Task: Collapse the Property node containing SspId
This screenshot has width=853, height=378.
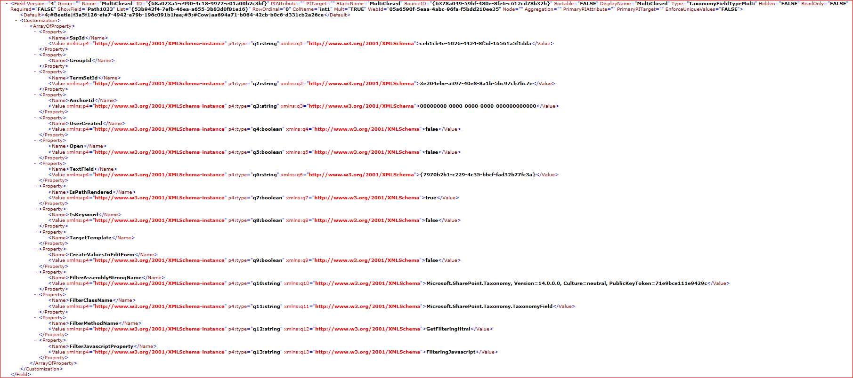Action: coord(35,32)
